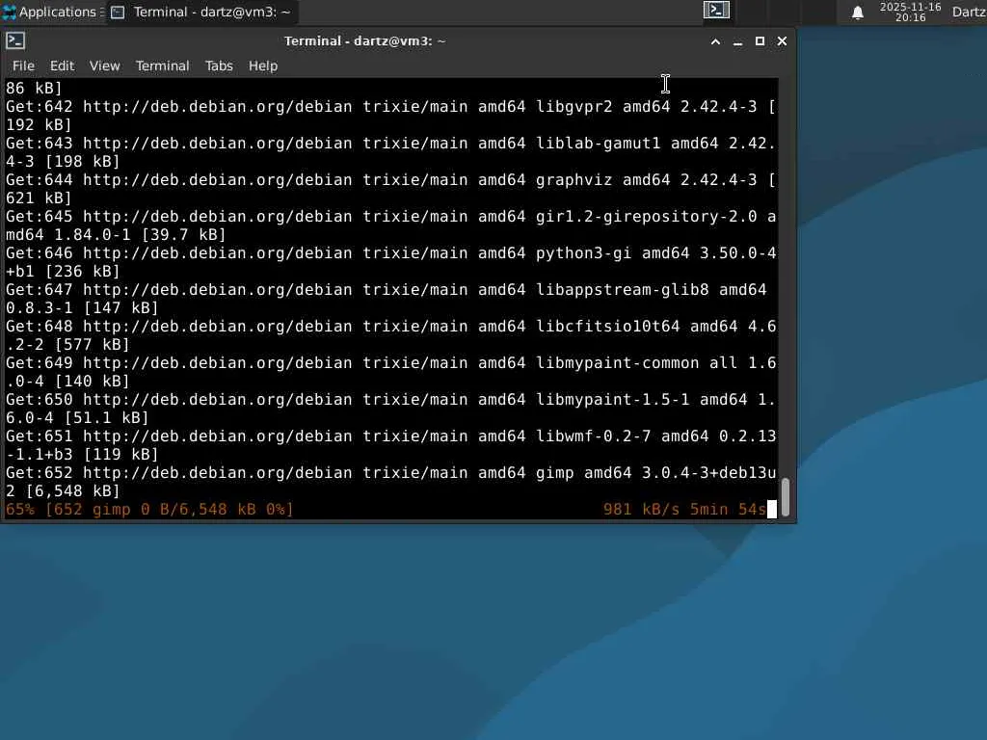The height and width of the screenshot is (740, 987).
Task: Maximize the Terminal window
Action: [x=760, y=40]
